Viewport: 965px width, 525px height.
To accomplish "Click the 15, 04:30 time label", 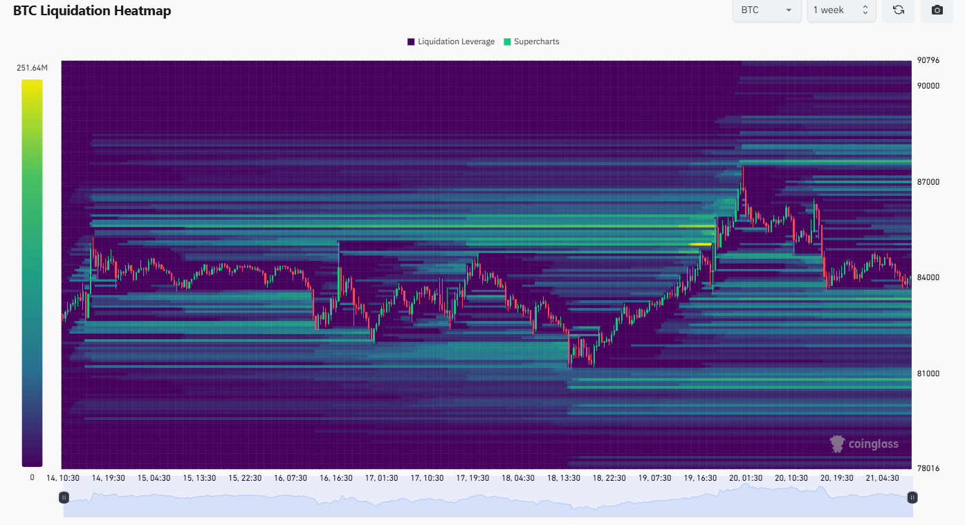I will pyautogui.click(x=154, y=478).
